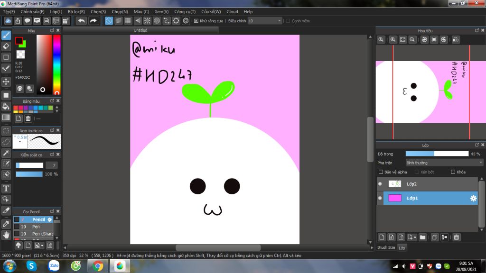
Task: Click the cloud save icon
Action: point(8,21)
